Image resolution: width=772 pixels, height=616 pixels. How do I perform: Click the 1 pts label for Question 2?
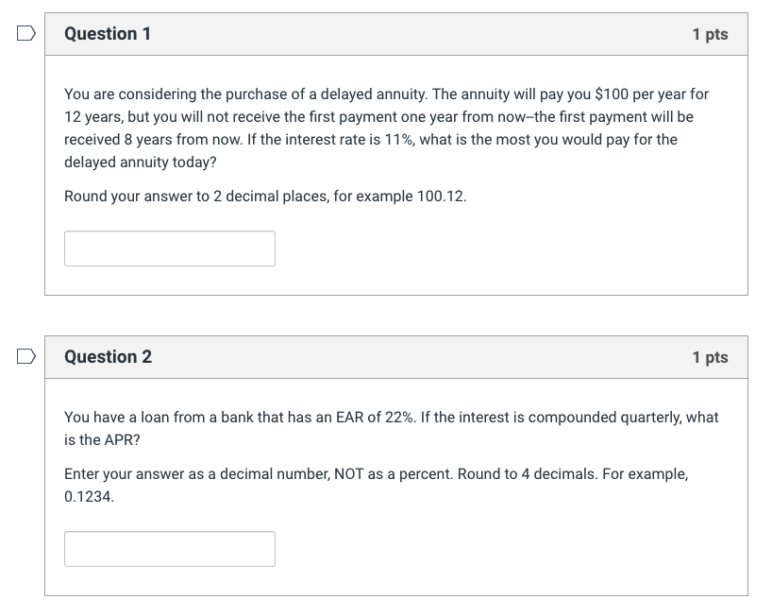tap(712, 356)
